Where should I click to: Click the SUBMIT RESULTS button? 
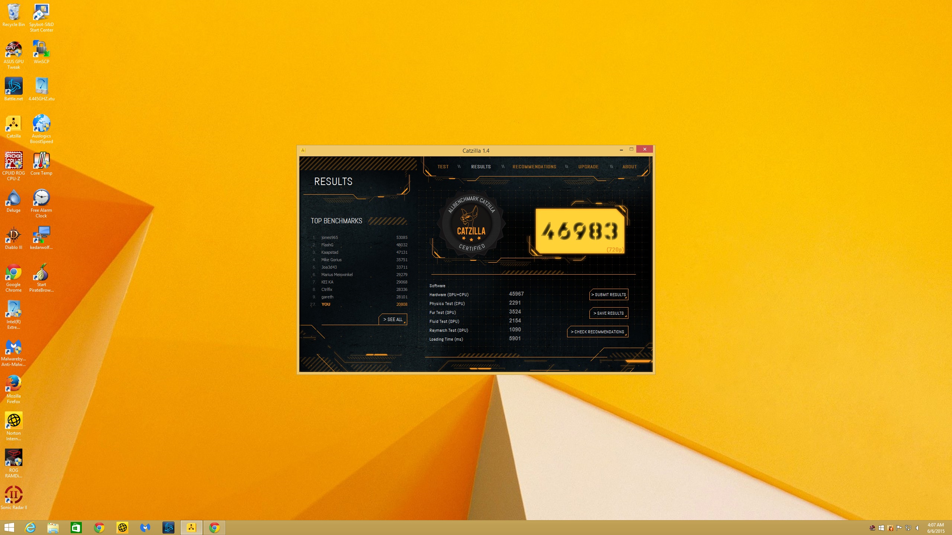coord(609,295)
